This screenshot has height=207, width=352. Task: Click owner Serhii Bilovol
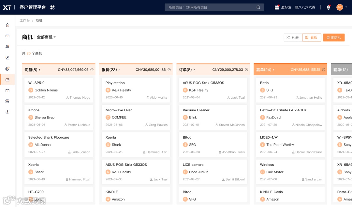(x=233, y=179)
